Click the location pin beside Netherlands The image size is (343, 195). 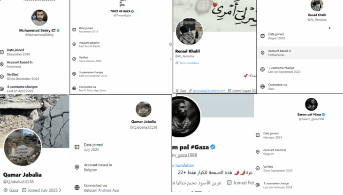pos(262,53)
